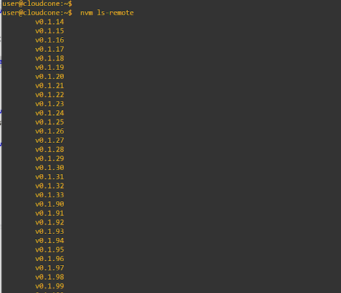The height and width of the screenshot is (293, 341).
Task: Select v0.1.32 in the list
Action: click(49, 186)
